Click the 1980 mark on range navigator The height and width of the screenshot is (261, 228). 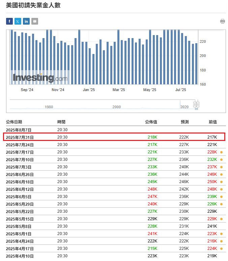point(49,107)
